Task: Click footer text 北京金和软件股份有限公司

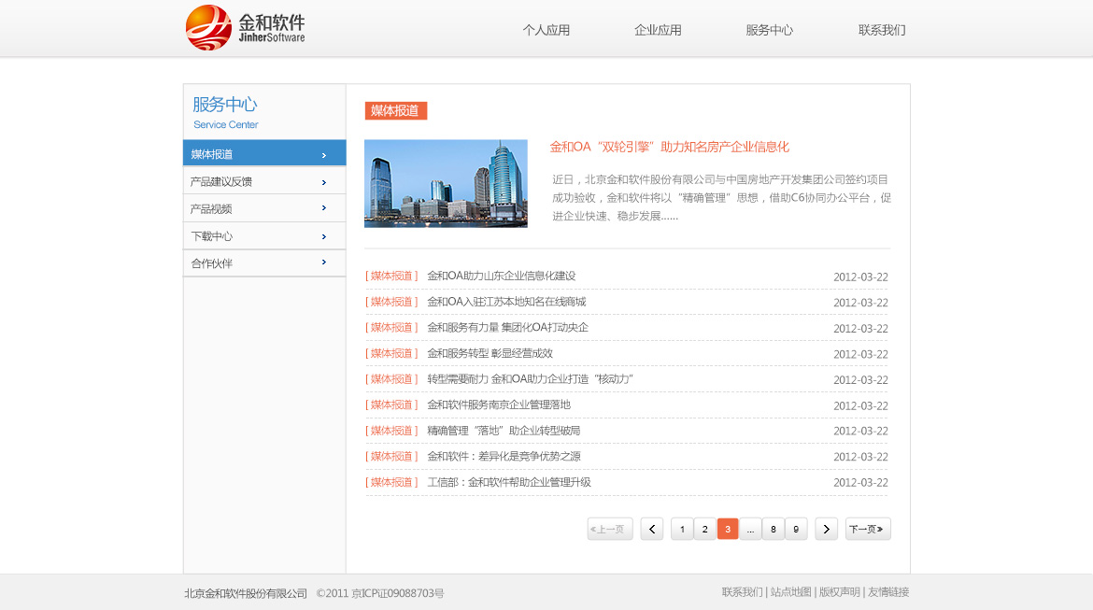Action: click(246, 593)
